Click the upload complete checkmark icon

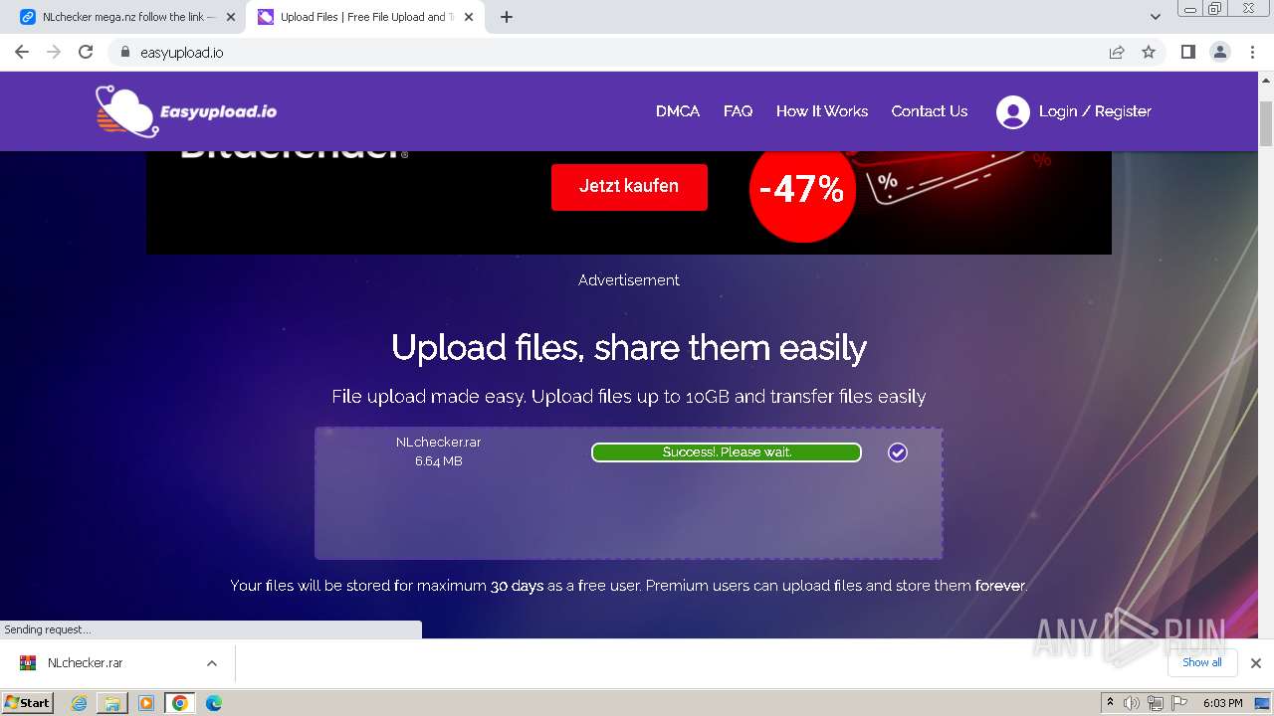(x=898, y=452)
